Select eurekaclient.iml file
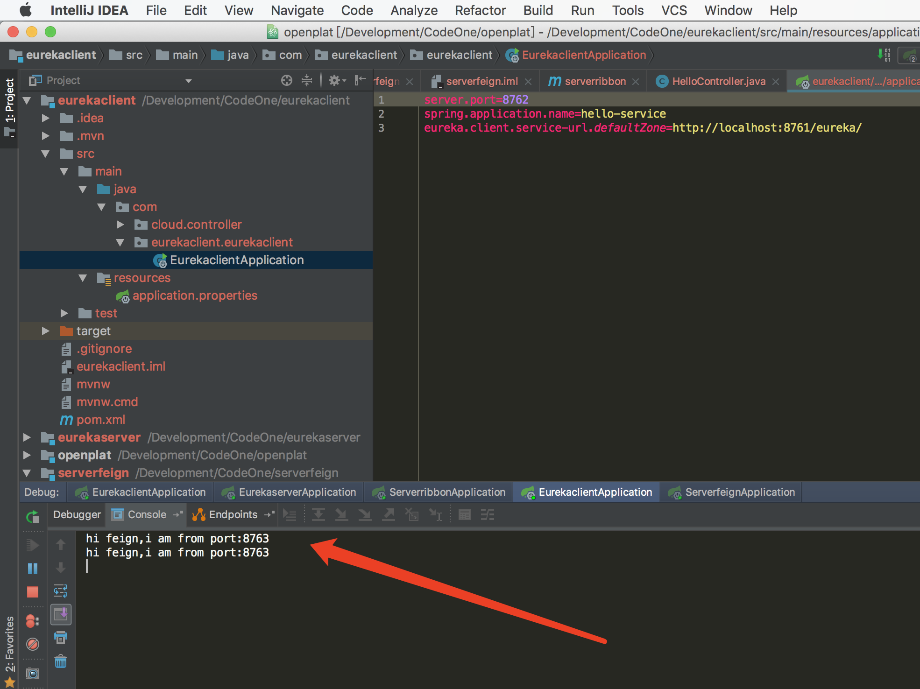 click(x=120, y=366)
